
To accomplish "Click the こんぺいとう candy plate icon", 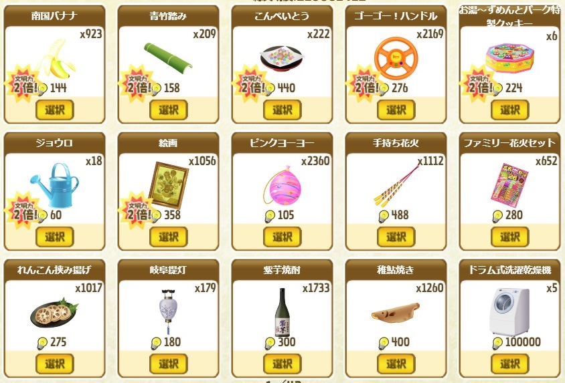I will pyautogui.click(x=282, y=58).
